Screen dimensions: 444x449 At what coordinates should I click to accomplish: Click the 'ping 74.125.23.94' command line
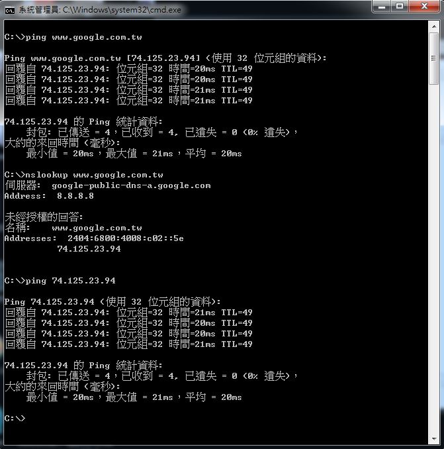tap(60, 281)
